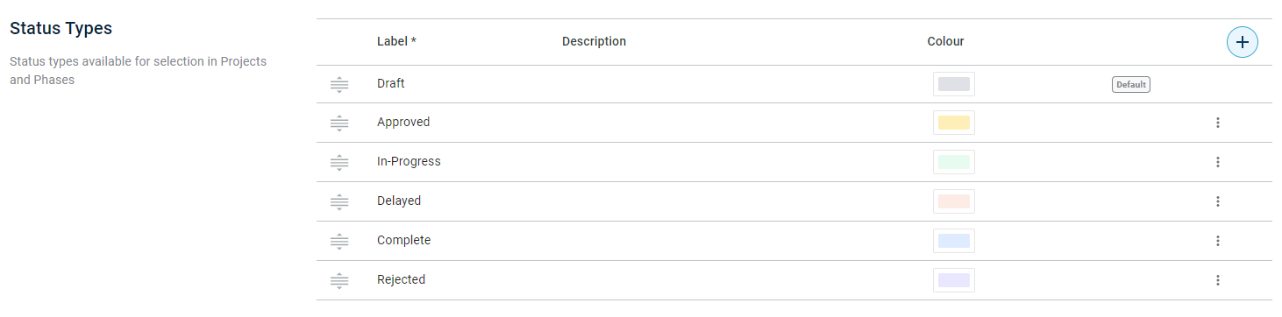Add a new status type with plus button
The width and height of the screenshot is (1282, 317).
click(x=1242, y=42)
